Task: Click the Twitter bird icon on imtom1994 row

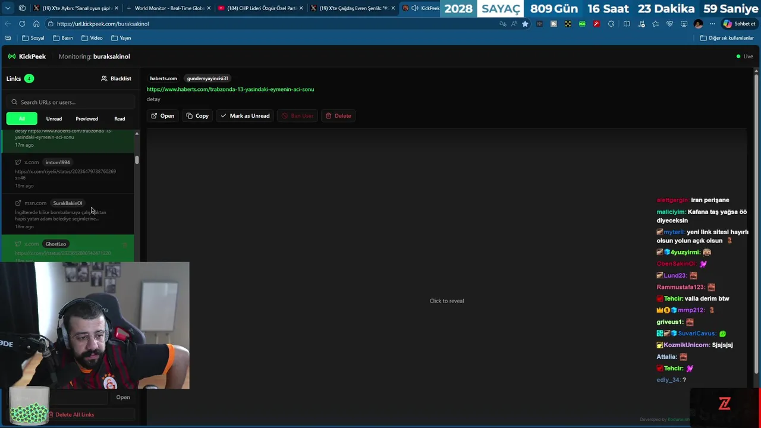Action: pos(18,162)
